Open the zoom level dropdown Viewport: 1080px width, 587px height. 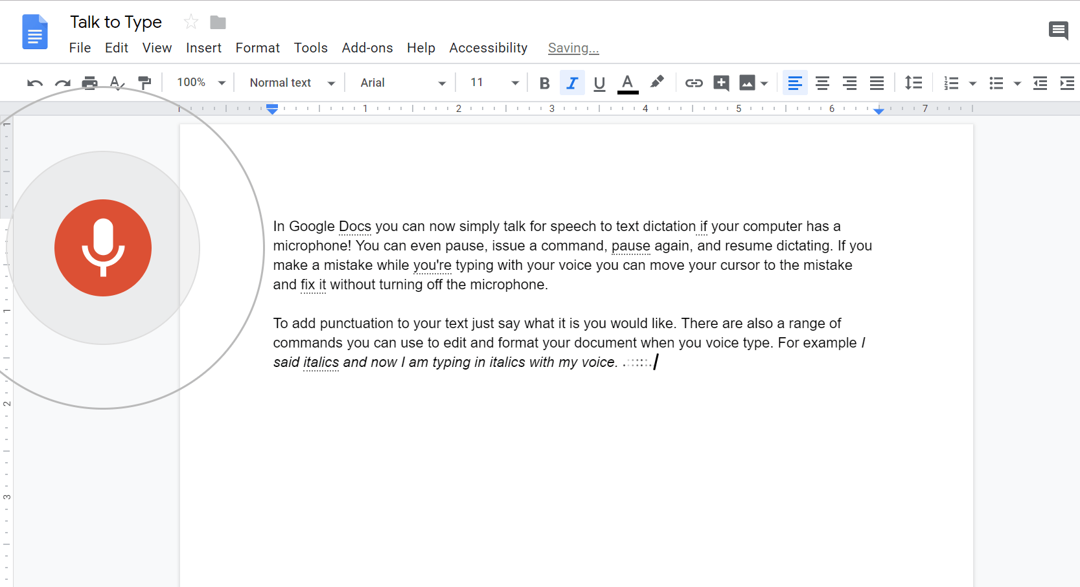click(x=199, y=83)
